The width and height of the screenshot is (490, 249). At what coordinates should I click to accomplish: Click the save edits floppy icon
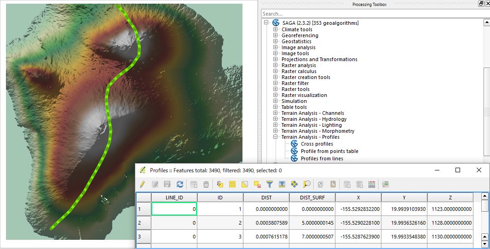167,184
